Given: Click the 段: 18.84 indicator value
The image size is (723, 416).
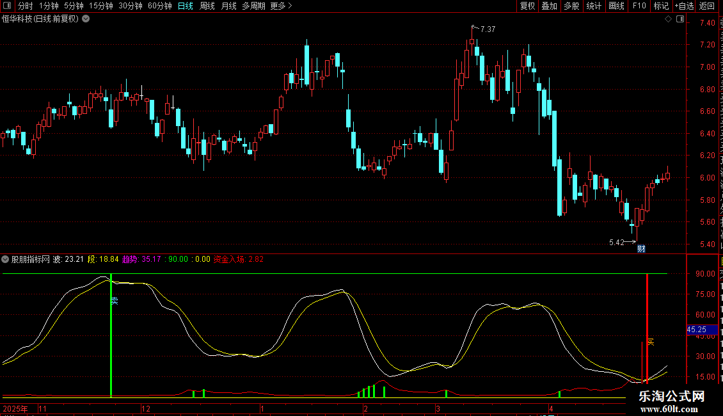Looking at the screenshot, I should [x=103, y=259].
